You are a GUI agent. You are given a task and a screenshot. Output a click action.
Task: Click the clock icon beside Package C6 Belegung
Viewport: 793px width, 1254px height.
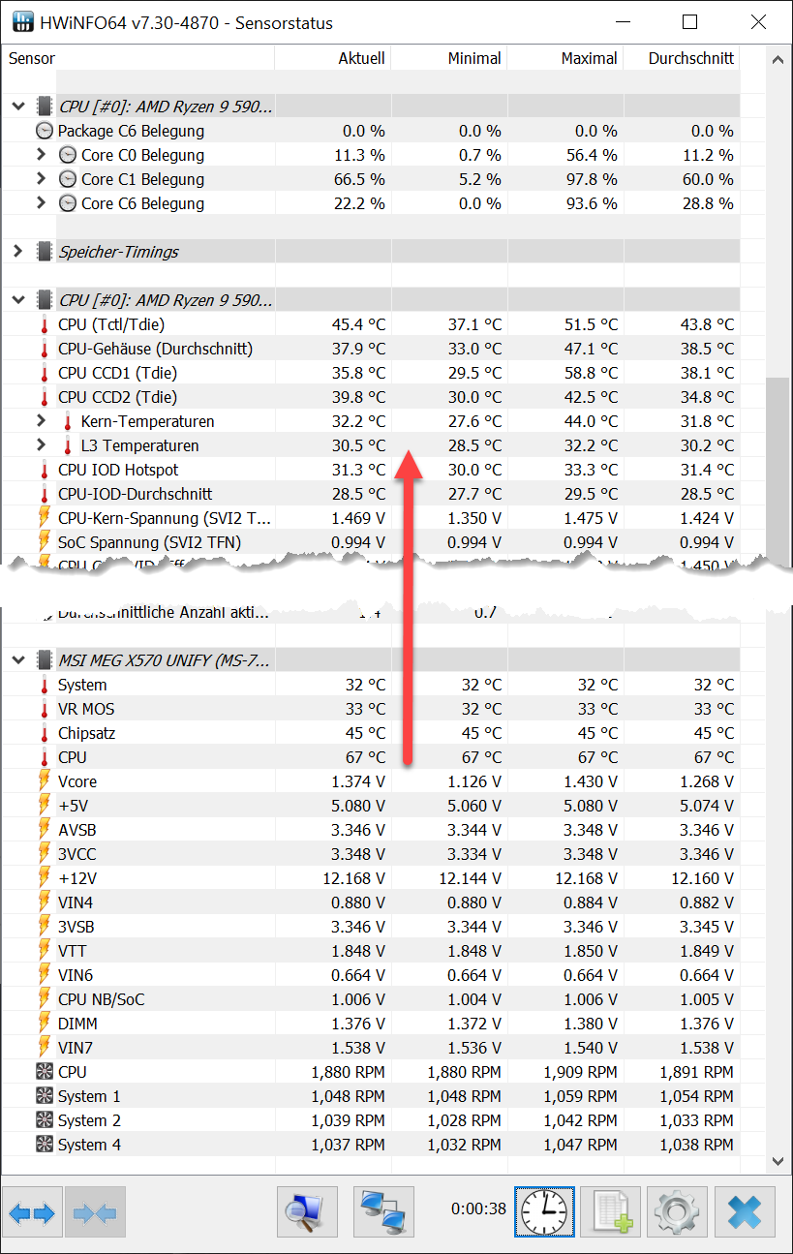tap(45, 131)
